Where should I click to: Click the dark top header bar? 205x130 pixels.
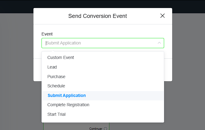102,6
